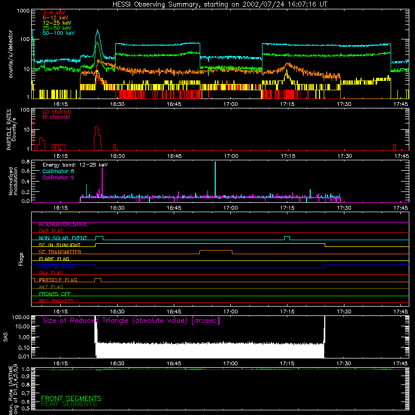This screenshot has width=415, height=415.
Task: Click the FLARE_FLAG label
Action: coord(54,259)
